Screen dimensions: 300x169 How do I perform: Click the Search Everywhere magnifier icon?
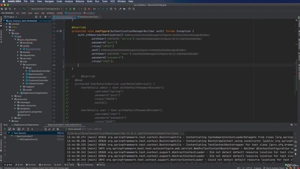pos(134,9)
